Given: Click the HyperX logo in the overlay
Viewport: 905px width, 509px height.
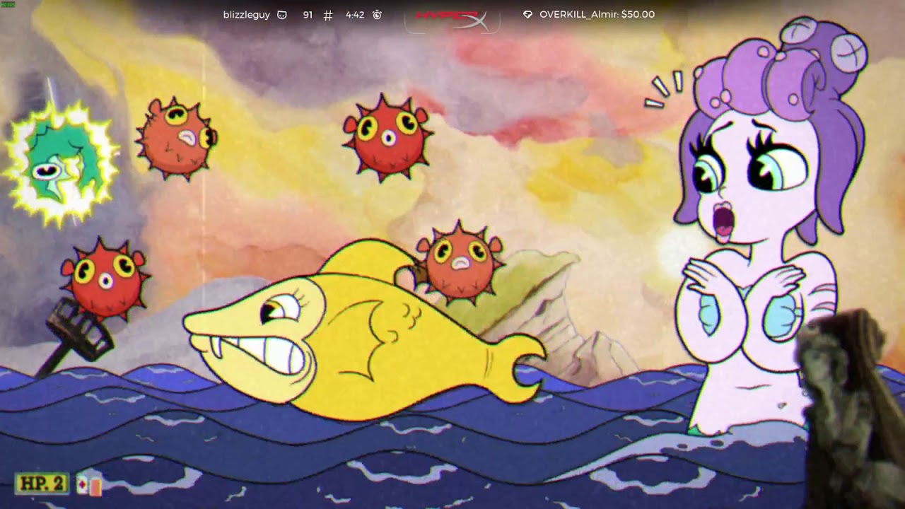Looking at the screenshot, I should tap(452, 20).
